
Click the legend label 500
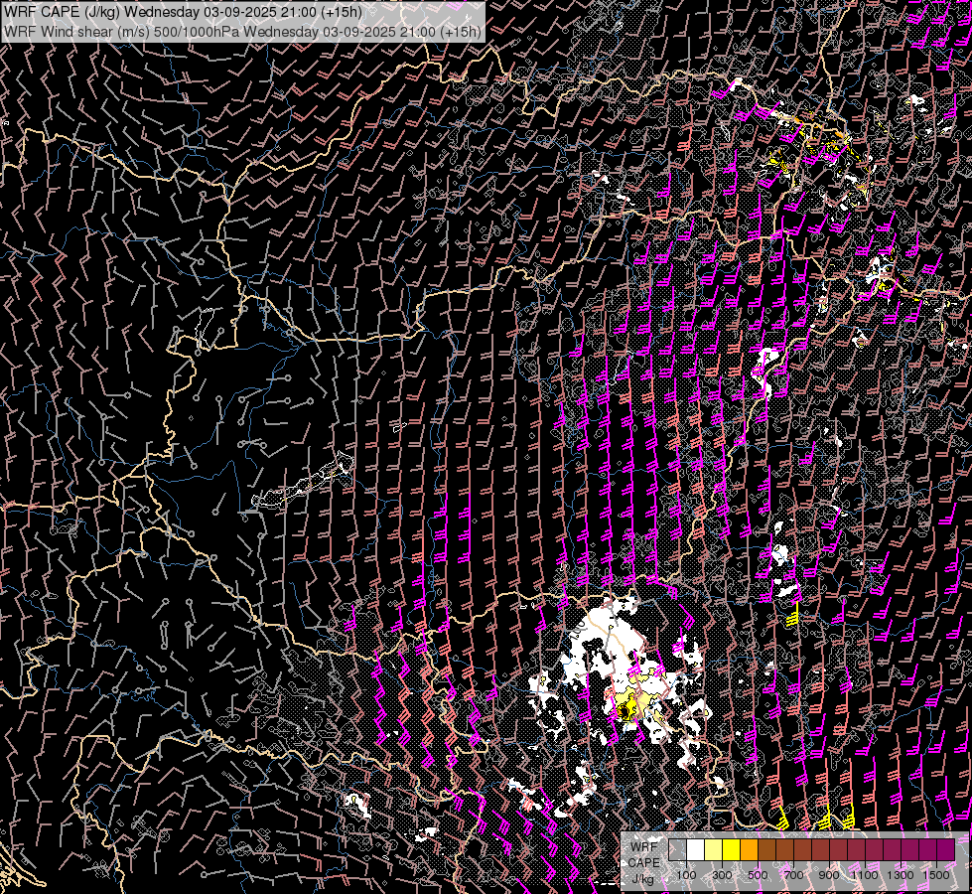[x=759, y=875]
